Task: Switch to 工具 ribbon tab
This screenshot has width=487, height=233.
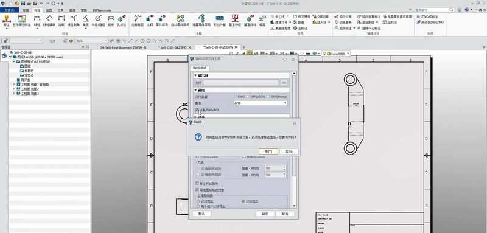Action: 60,10
